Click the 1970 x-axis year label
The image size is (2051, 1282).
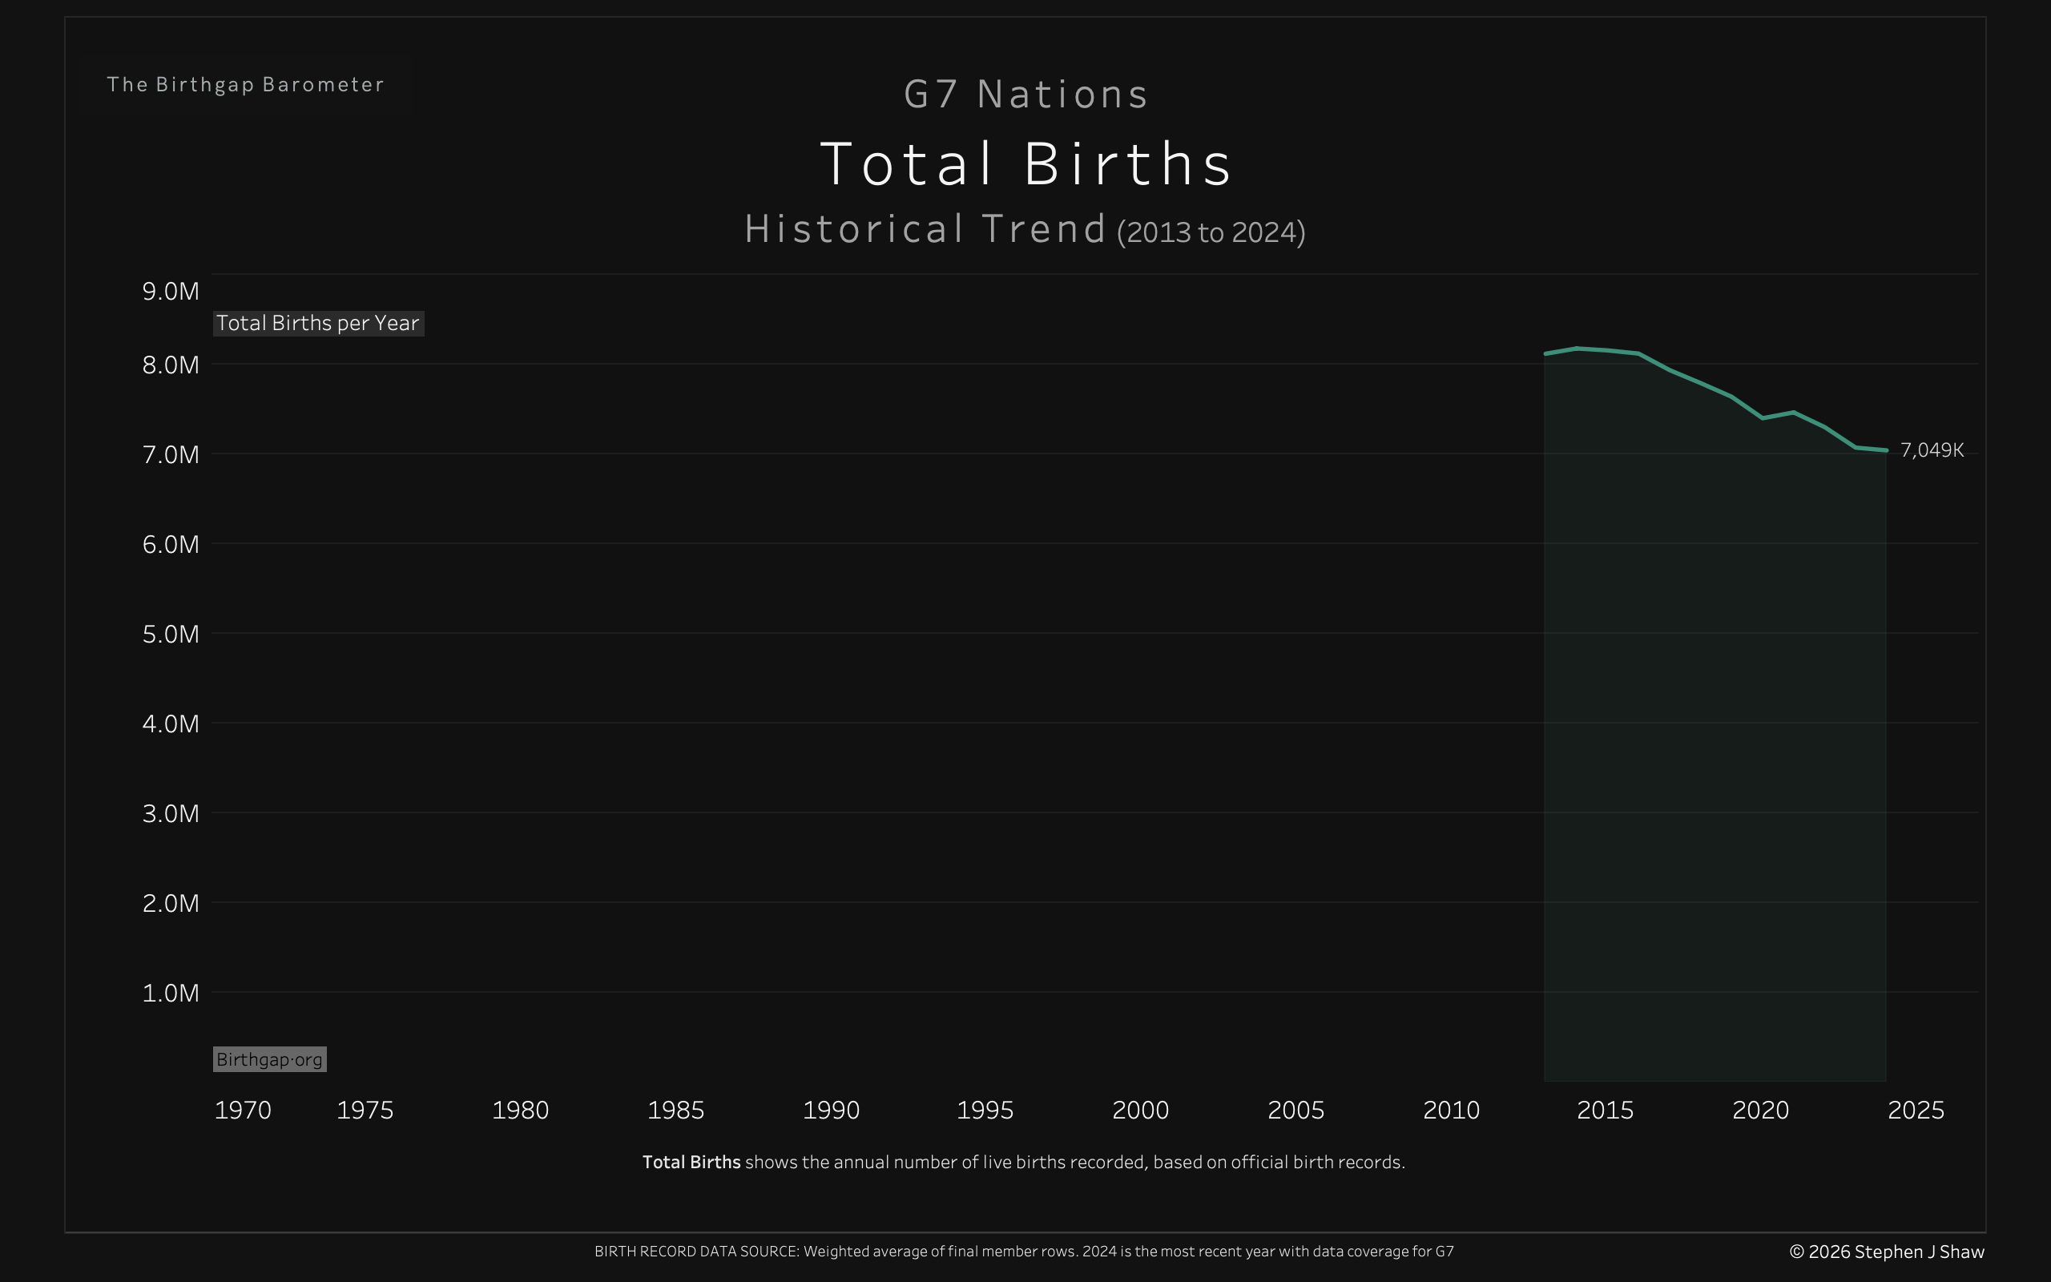coord(243,1110)
